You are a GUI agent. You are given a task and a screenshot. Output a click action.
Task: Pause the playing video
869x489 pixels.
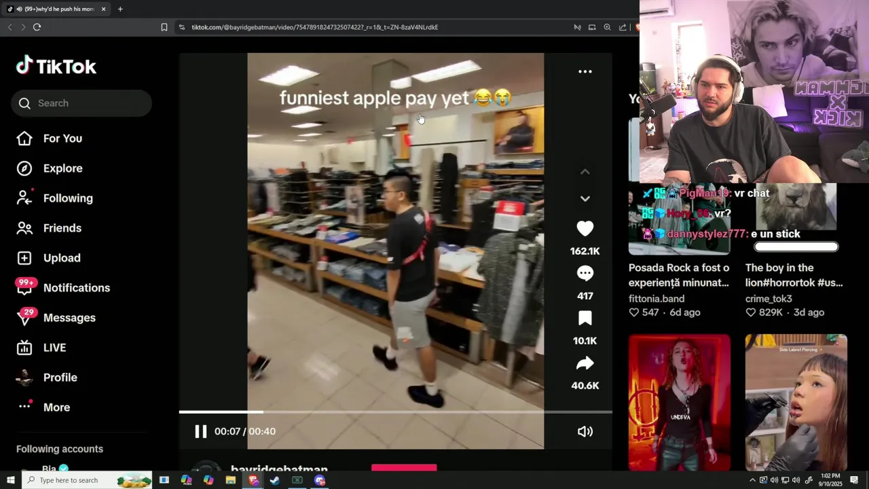pyautogui.click(x=200, y=431)
